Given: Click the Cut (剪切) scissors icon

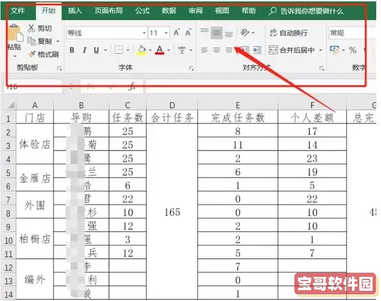Looking at the screenshot, I should click(x=31, y=28).
